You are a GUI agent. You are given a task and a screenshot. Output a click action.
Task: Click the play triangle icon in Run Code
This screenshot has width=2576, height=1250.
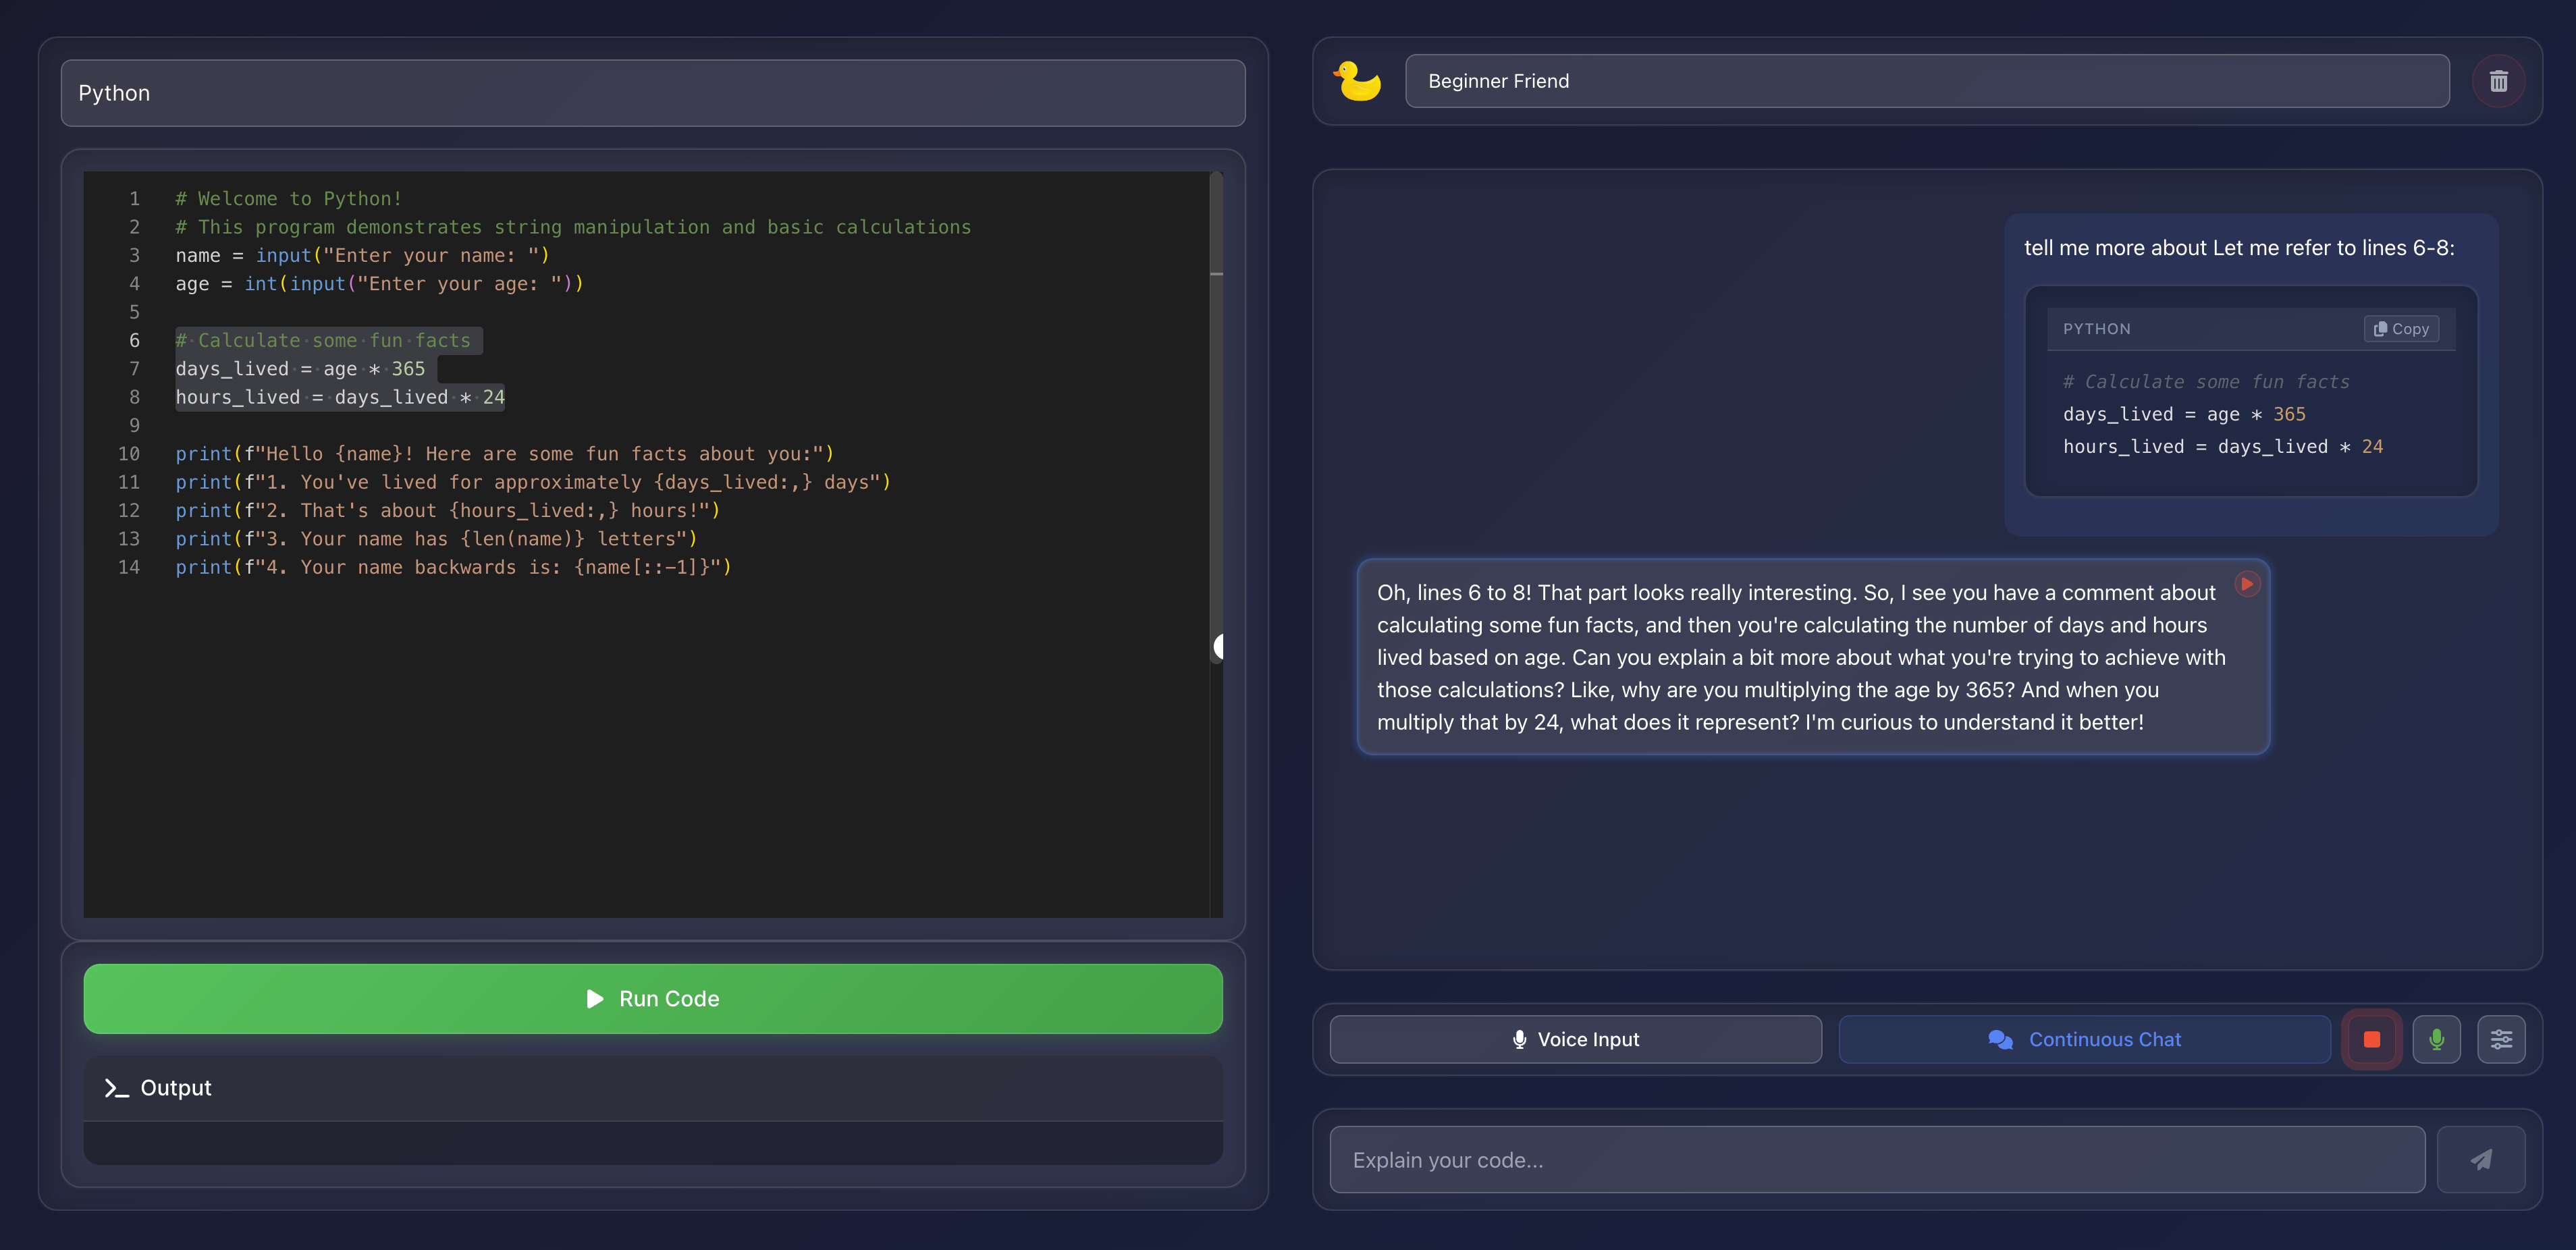click(595, 999)
